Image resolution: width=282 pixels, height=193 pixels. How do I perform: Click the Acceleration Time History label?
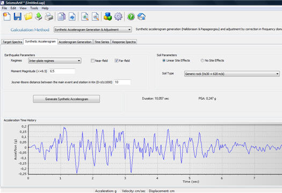click(x=20, y=120)
